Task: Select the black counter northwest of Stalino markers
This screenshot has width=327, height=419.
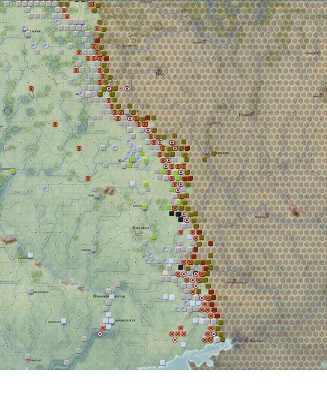Action: (x=180, y=267)
